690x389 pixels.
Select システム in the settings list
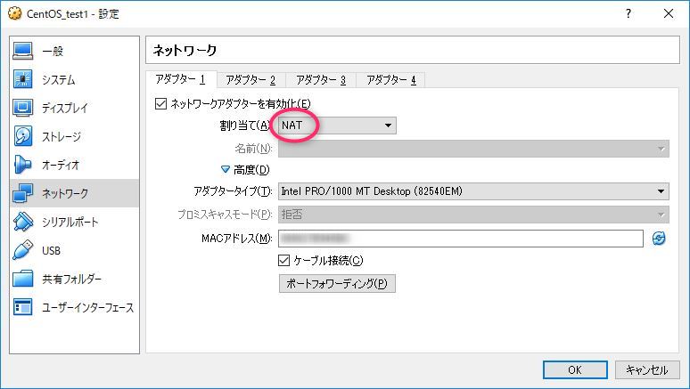74,79
